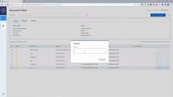This screenshot has width=173, height=97.
Task: Switch to the Saved tab
Action: (x=33, y=20)
